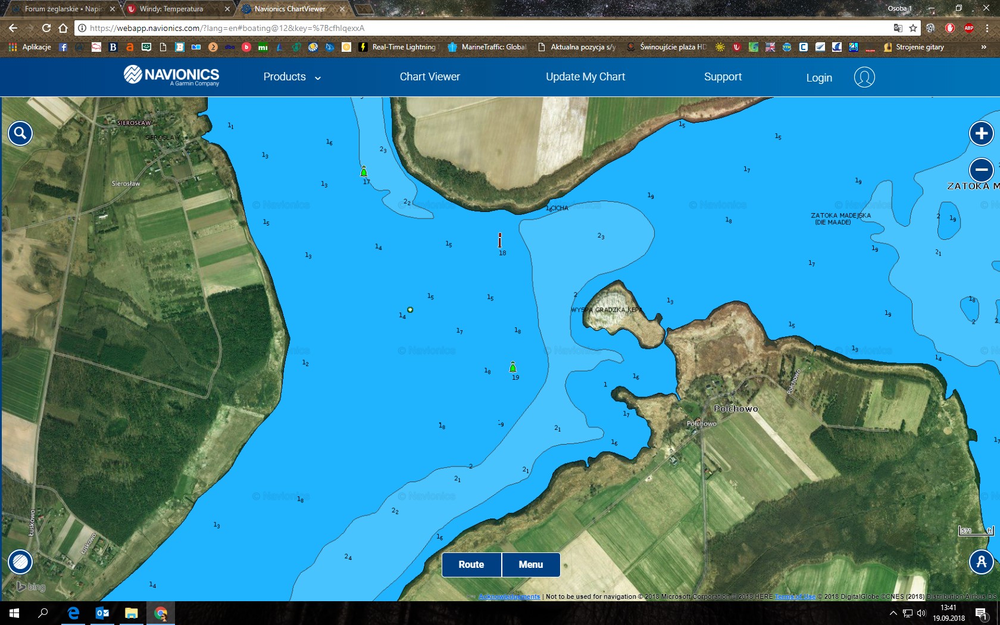Open Świnoujście plaża HD bookmark

pos(666,47)
